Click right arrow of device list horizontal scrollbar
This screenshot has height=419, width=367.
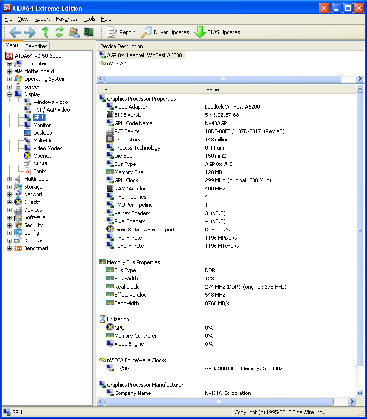[360, 78]
